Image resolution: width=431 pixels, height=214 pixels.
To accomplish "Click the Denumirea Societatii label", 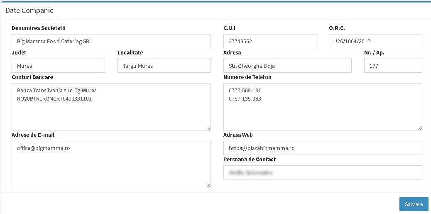I will point(39,28).
